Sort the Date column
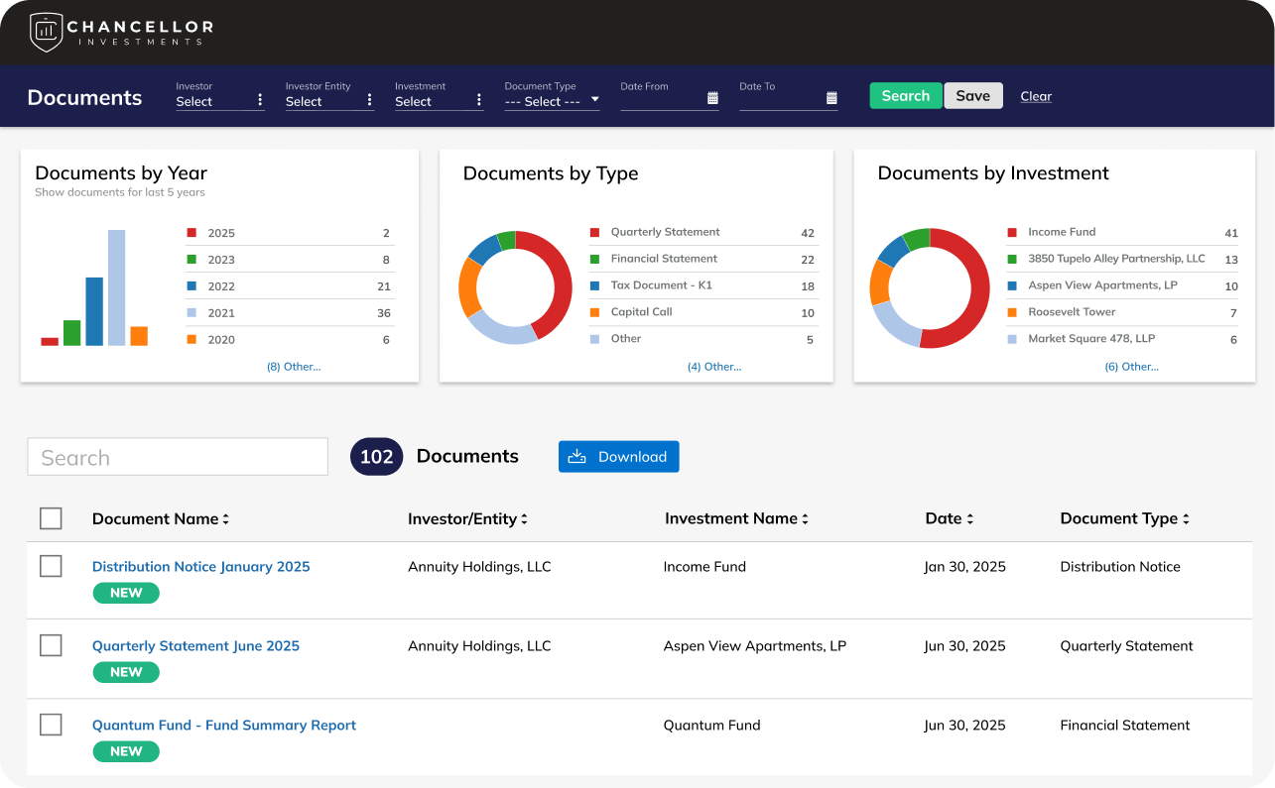The height and width of the screenshot is (788, 1275). point(969,519)
